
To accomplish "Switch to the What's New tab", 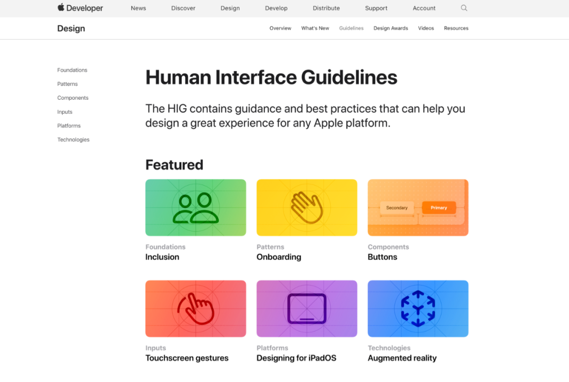I will coord(315,28).
